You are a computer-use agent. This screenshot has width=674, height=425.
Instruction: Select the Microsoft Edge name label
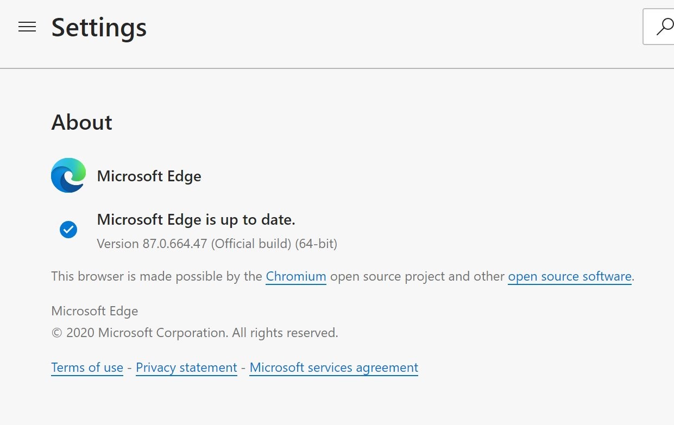point(149,176)
